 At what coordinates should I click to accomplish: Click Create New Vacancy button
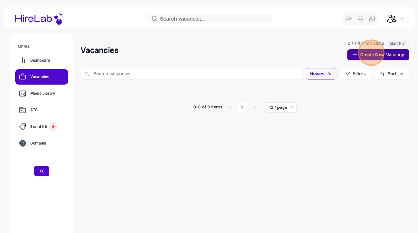tap(378, 55)
